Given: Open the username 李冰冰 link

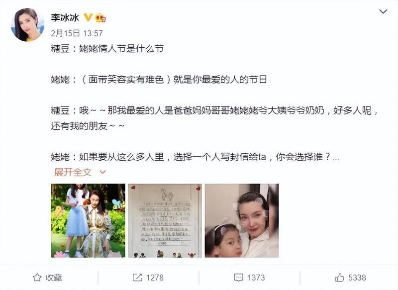Looking at the screenshot, I should tap(65, 17).
